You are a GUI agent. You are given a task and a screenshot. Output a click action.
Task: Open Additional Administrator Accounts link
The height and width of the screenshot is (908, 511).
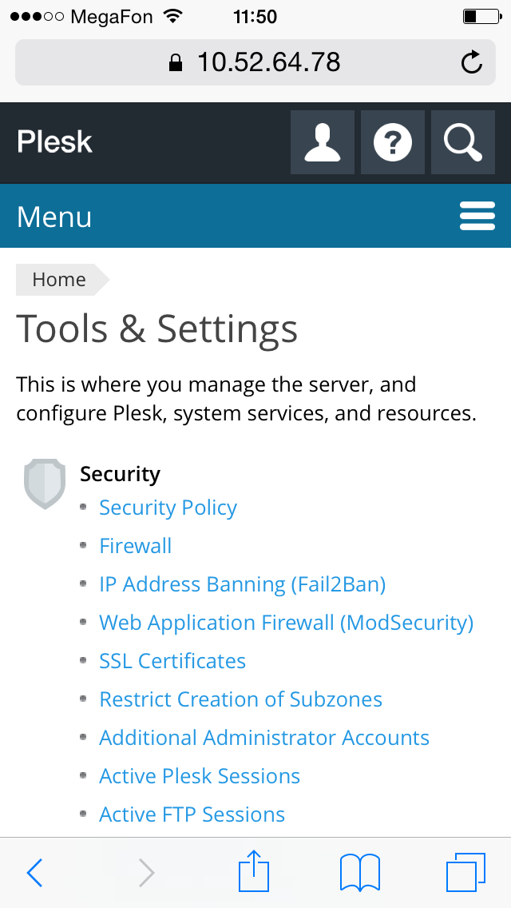click(x=264, y=738)
